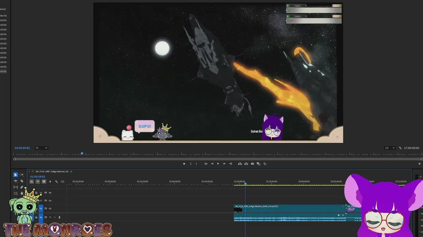The height and width of the screenshot is (237, 423).
Task: Target the A1 audio track
Action: pos(41,217)
